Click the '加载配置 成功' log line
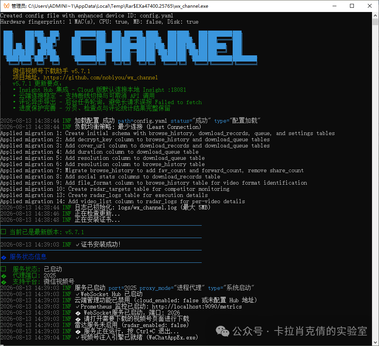The width and height of the screenshot is (379, 346). click(130, 121)
